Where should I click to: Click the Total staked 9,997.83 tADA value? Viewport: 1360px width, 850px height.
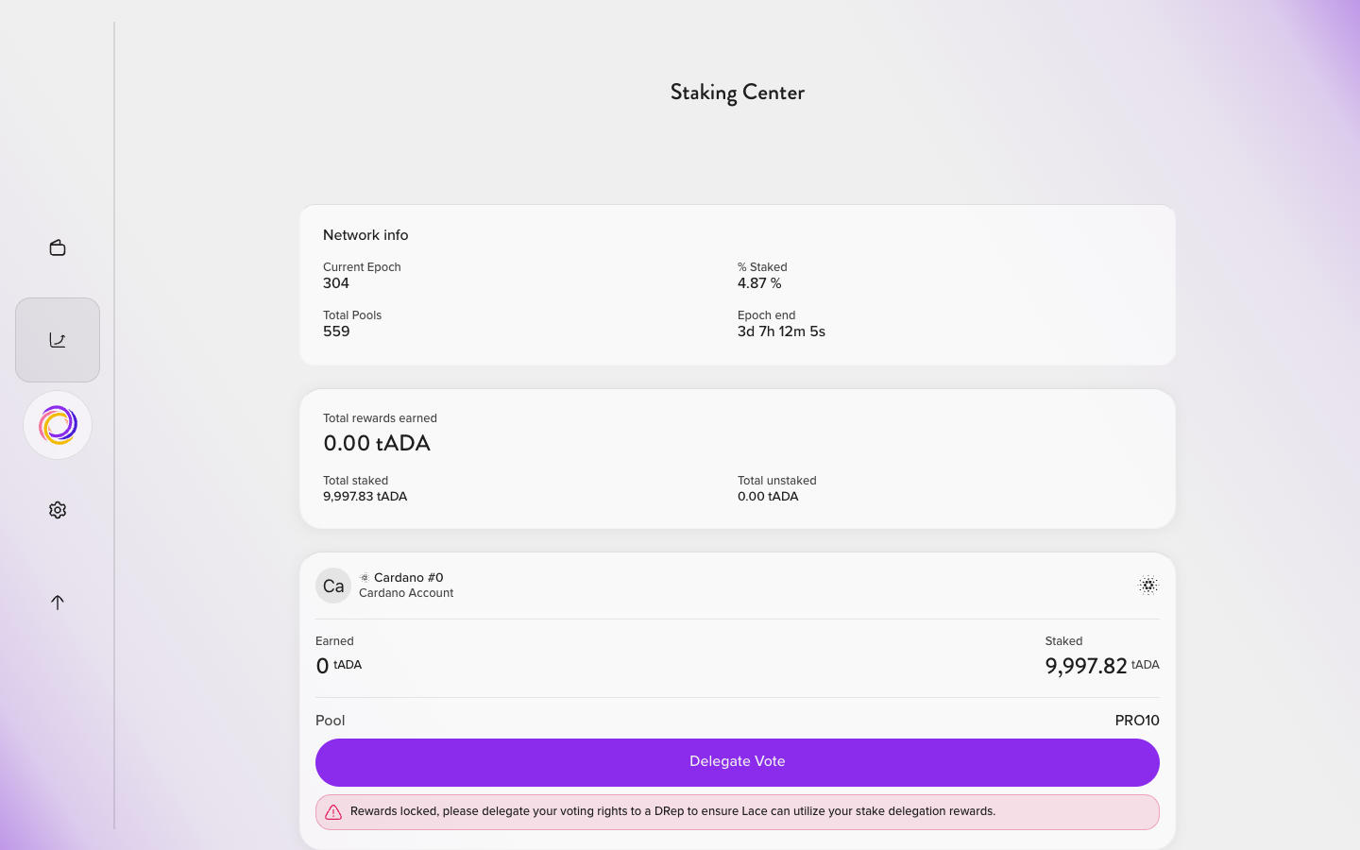pyautogui.click(x=365, y=497)
